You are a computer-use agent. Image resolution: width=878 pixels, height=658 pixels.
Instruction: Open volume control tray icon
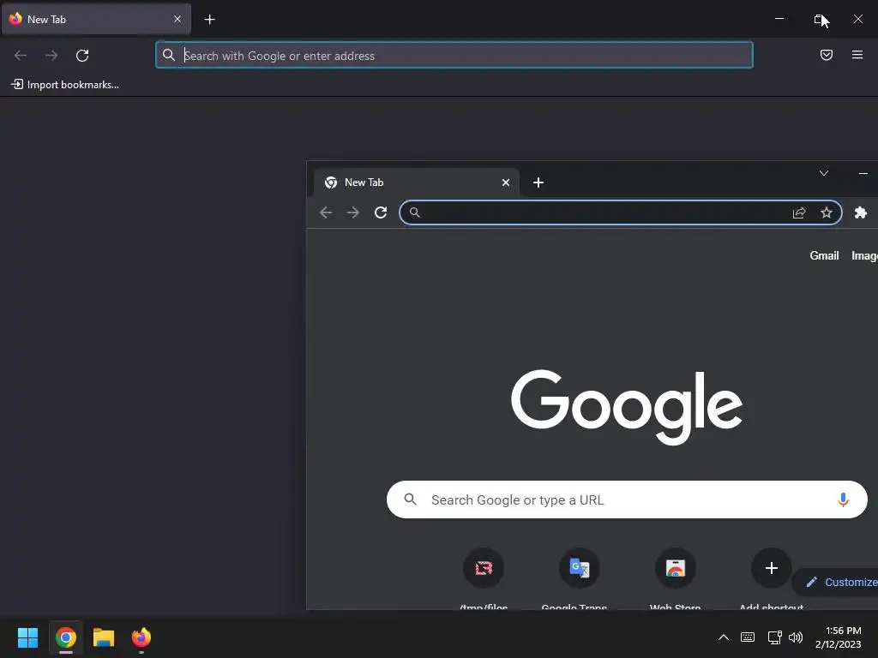pyautogui.click(x=796, y=637)
